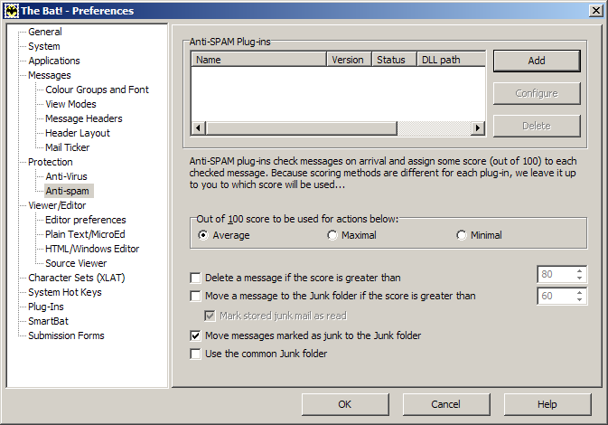
Task: Select the Maximal score radio button
Action: tap(332, 235)
